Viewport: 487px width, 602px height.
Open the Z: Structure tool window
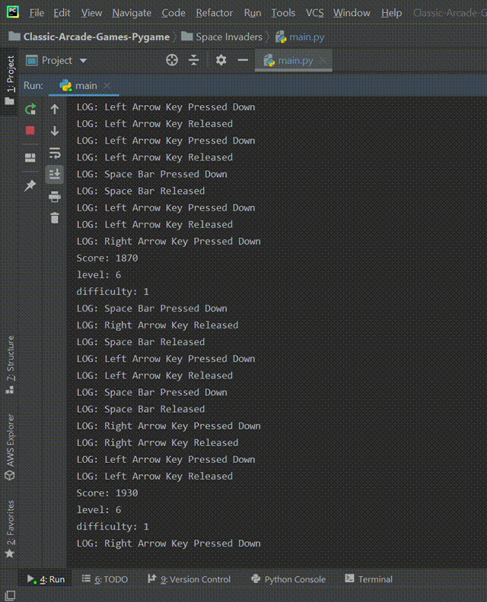10,365
